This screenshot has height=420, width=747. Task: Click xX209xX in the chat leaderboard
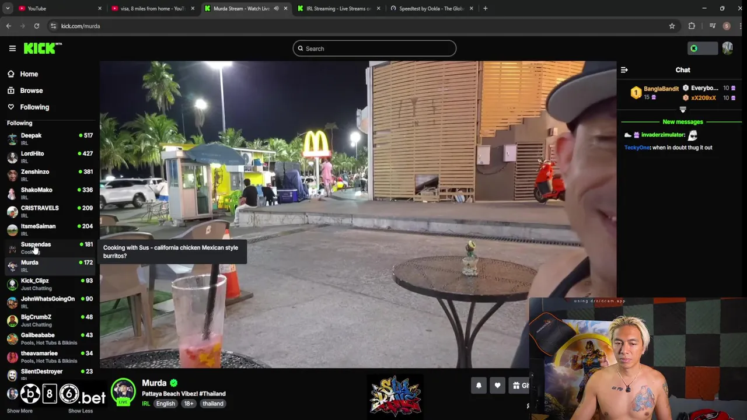tap(703, 97)
